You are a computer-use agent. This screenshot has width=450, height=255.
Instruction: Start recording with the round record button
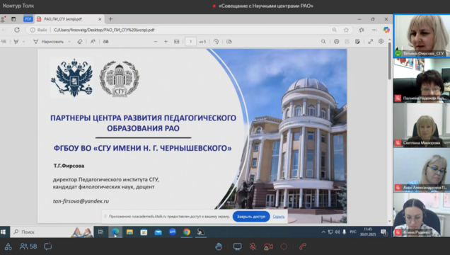(284, 246)
